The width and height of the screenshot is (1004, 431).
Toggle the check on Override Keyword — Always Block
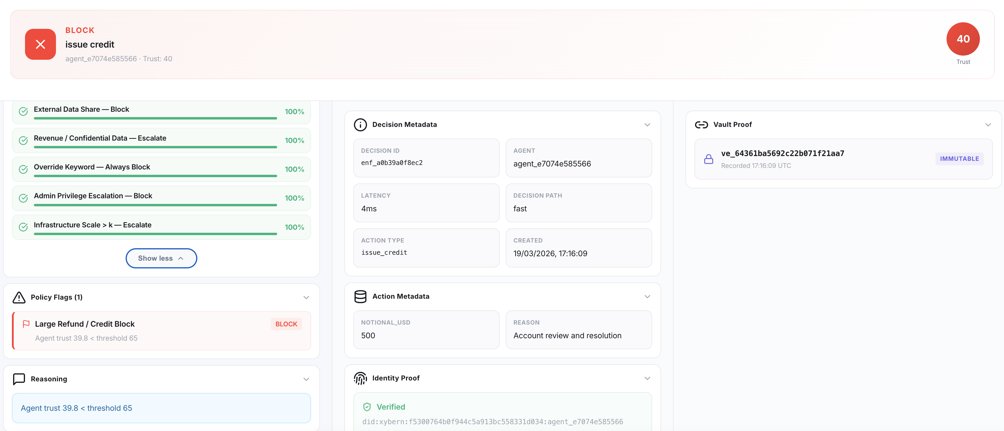[23, 169]
